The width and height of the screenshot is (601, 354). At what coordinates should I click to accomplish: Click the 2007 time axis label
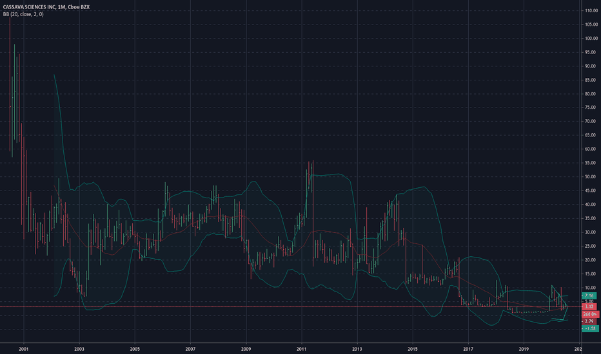[190, 349]
